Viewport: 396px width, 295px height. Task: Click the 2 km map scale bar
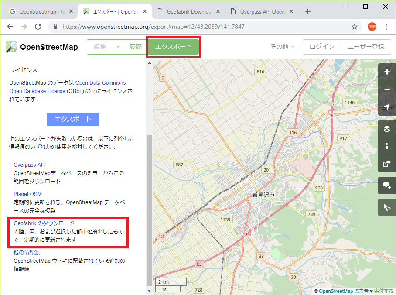[171, 282]
